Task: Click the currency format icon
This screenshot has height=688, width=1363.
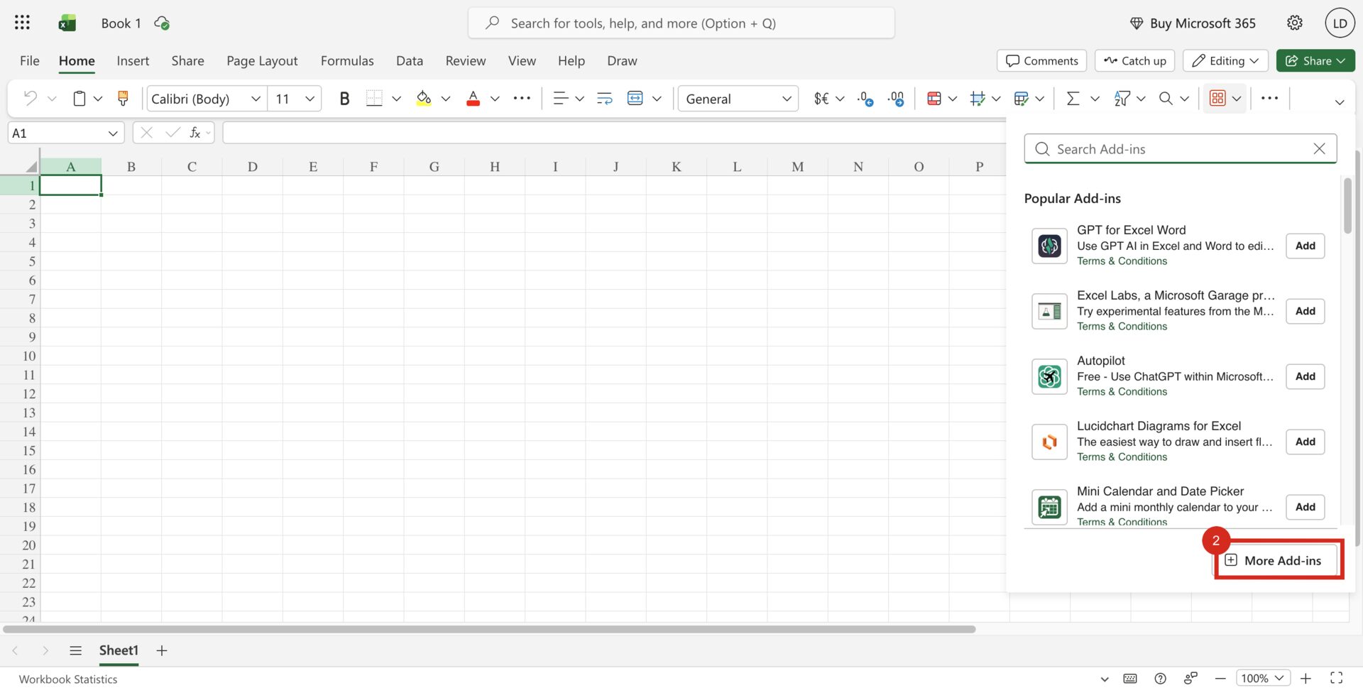Action: [821, 99]
